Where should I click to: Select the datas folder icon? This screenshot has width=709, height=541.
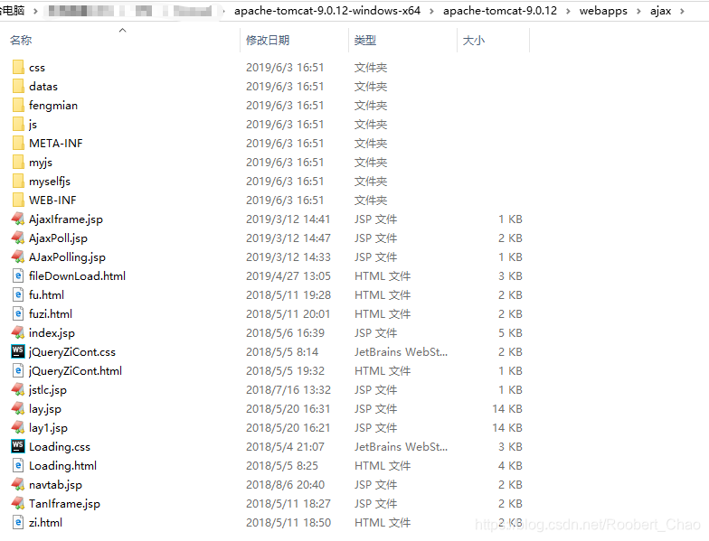(18, 87)
